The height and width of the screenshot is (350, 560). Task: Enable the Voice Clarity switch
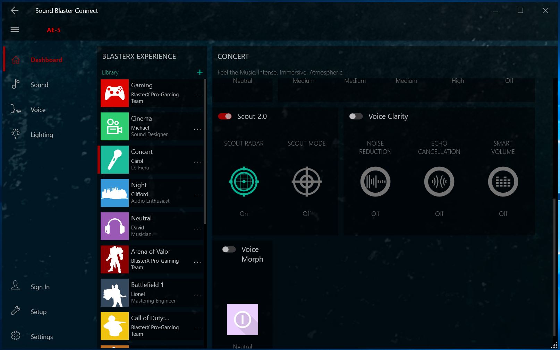[356, 116]
